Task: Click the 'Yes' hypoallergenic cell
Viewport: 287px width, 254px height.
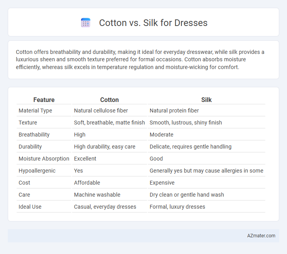Action: 78,171
